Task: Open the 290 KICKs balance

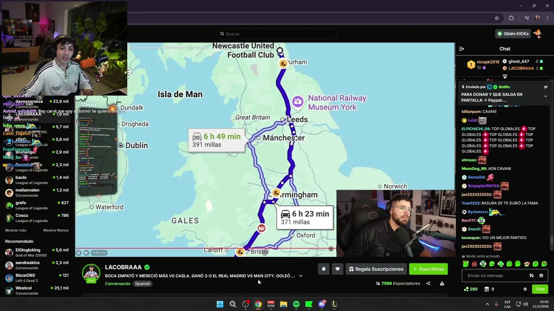Action: point(470,289)
